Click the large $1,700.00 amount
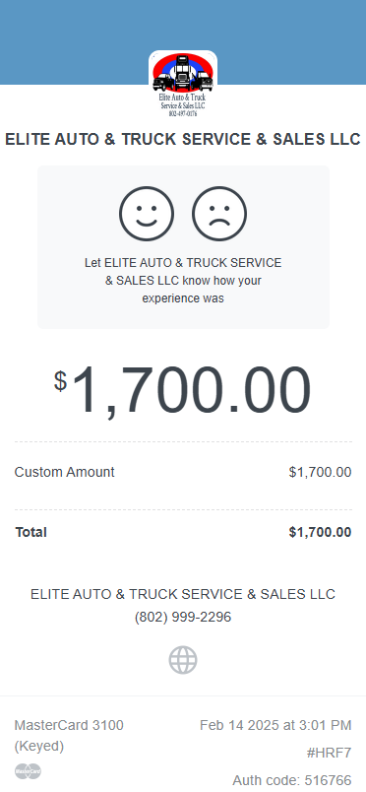Image resolution: width=366 pixels, height=792 pixels. 183,390
